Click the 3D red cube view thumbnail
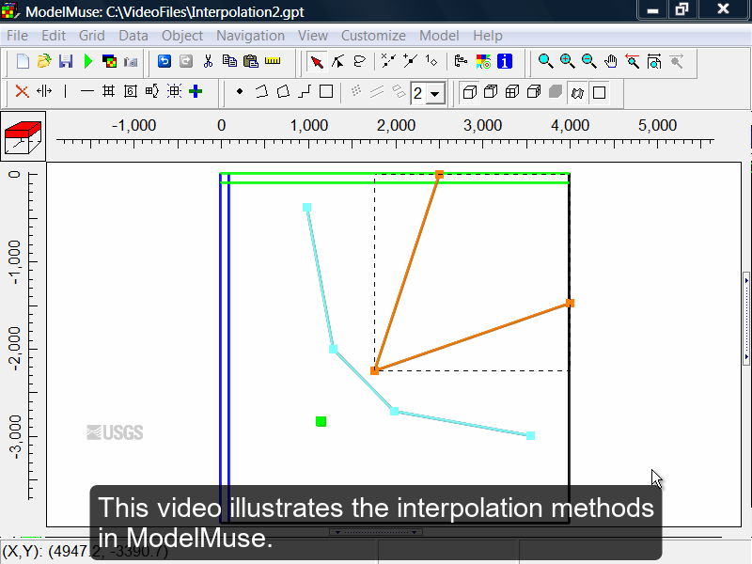The width and height of the screenshot is (752, 564). pos(23,136)
